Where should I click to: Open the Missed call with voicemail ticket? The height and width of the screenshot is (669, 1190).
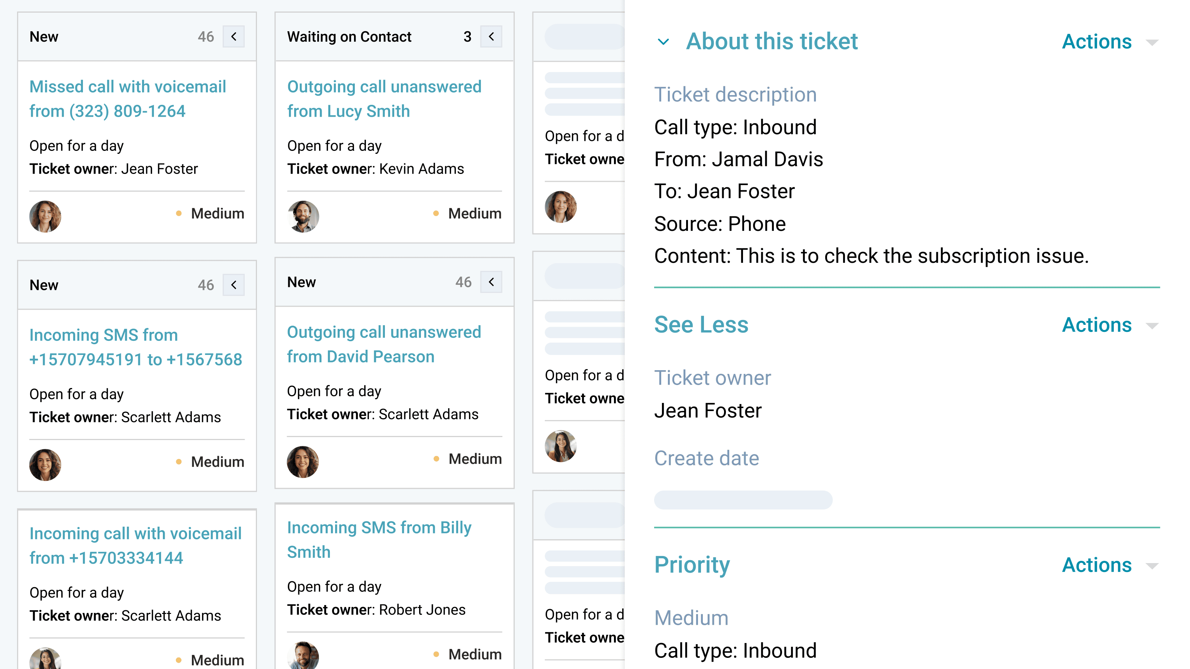[x=127, y=98]
